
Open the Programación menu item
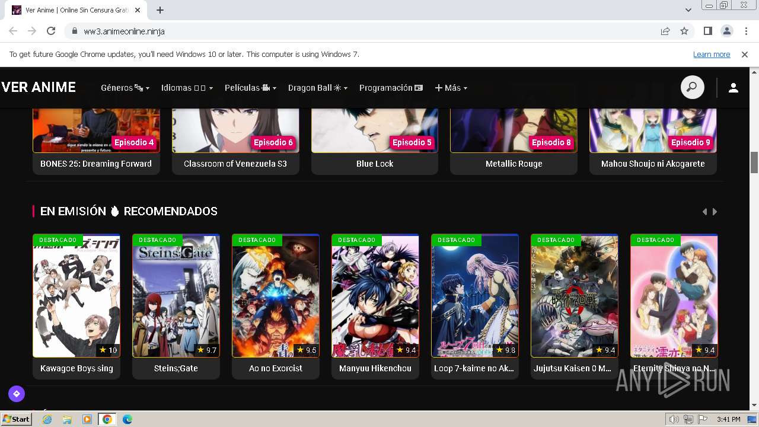coord(391,88)
